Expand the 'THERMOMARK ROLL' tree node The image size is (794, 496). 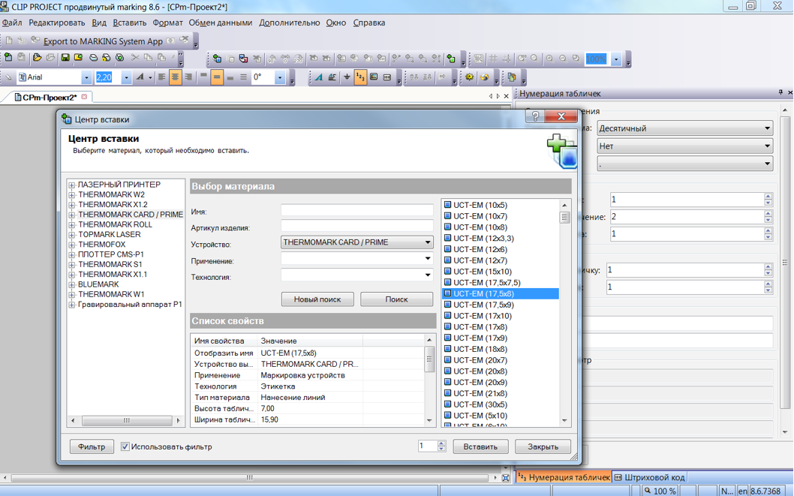click(x=72, y=224)
